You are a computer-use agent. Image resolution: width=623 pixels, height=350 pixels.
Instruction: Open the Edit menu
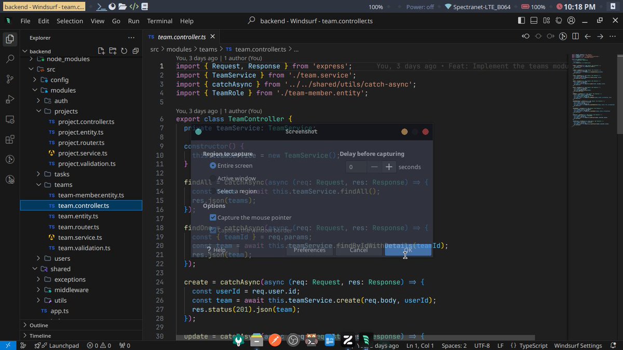click(44, 21)
